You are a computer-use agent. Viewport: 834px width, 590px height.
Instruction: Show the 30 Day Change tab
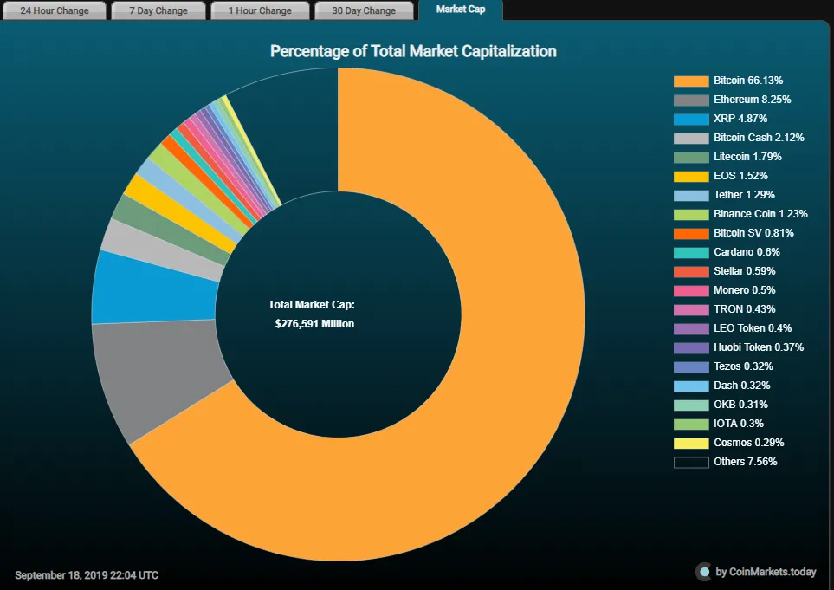(x=364, y=10)
